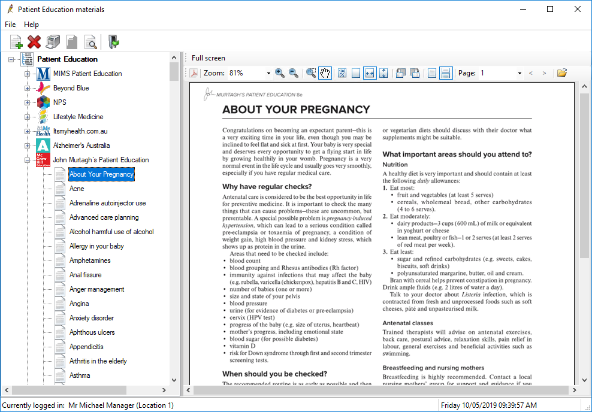Click document viewer scroll down arrow
Image resolution: width=592 pixels, height=412 pixels.
[x=584, y=380]
